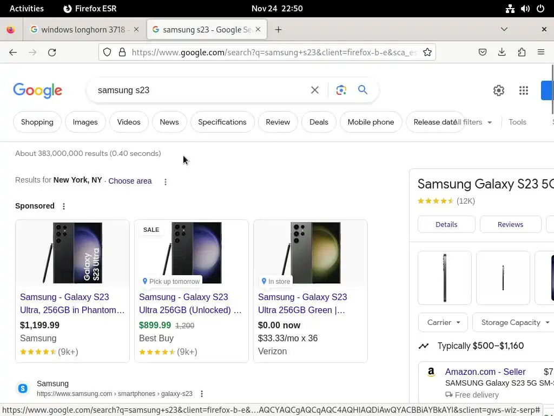554x416 pixels.
Task: Select the Review filter chip
Action: pos(278,122)
